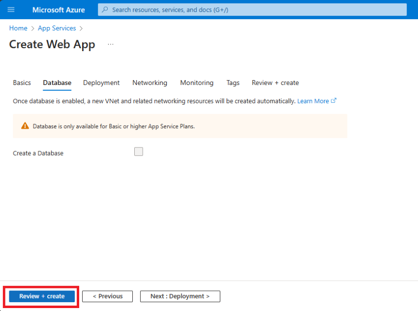This screenshot has height=311, width=418.
Task: Open the Deployment tab
Action: pos(101,83)
